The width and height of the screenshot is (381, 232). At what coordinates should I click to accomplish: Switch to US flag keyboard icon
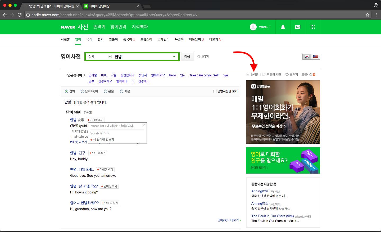[x=316, y=57]
